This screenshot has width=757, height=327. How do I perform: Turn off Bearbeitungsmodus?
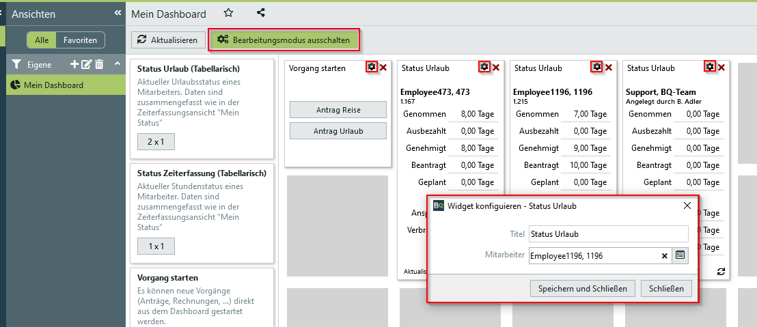click(284, 40)
